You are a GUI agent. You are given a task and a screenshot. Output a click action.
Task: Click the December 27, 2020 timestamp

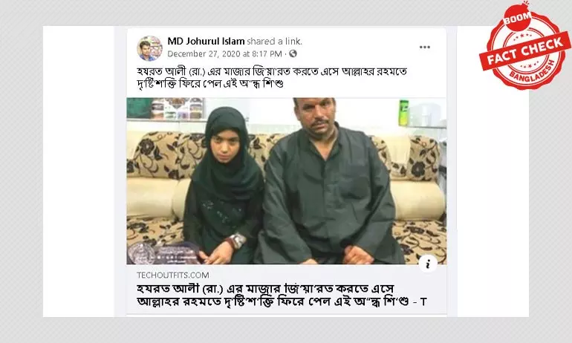(x=224, y=54)
